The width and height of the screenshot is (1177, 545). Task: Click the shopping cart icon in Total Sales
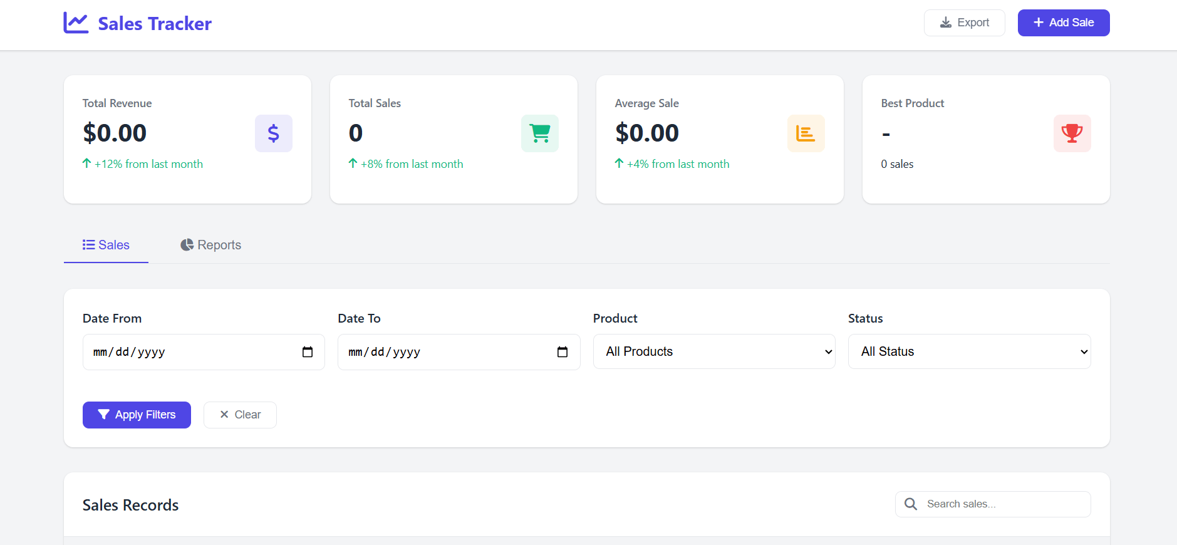pos(539,133)
